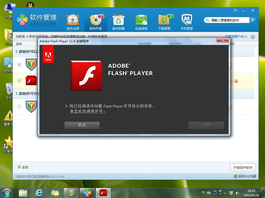Open the 软件仓库 software library tab
The height and width of the screenshot is (198, 265).
73,22
